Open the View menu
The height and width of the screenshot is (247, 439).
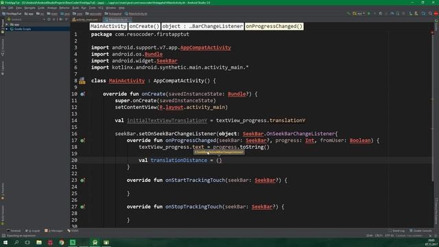pyautogui.click(x=19, y=8)
